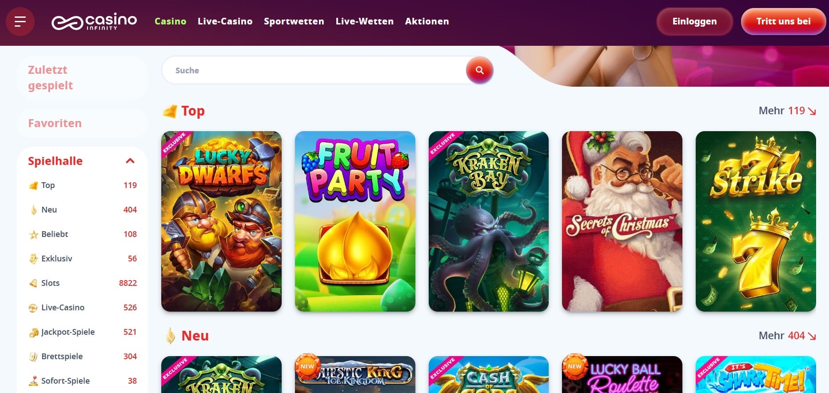
Task: Expand Top games via Mehr 119
Action: pos(787,111)
